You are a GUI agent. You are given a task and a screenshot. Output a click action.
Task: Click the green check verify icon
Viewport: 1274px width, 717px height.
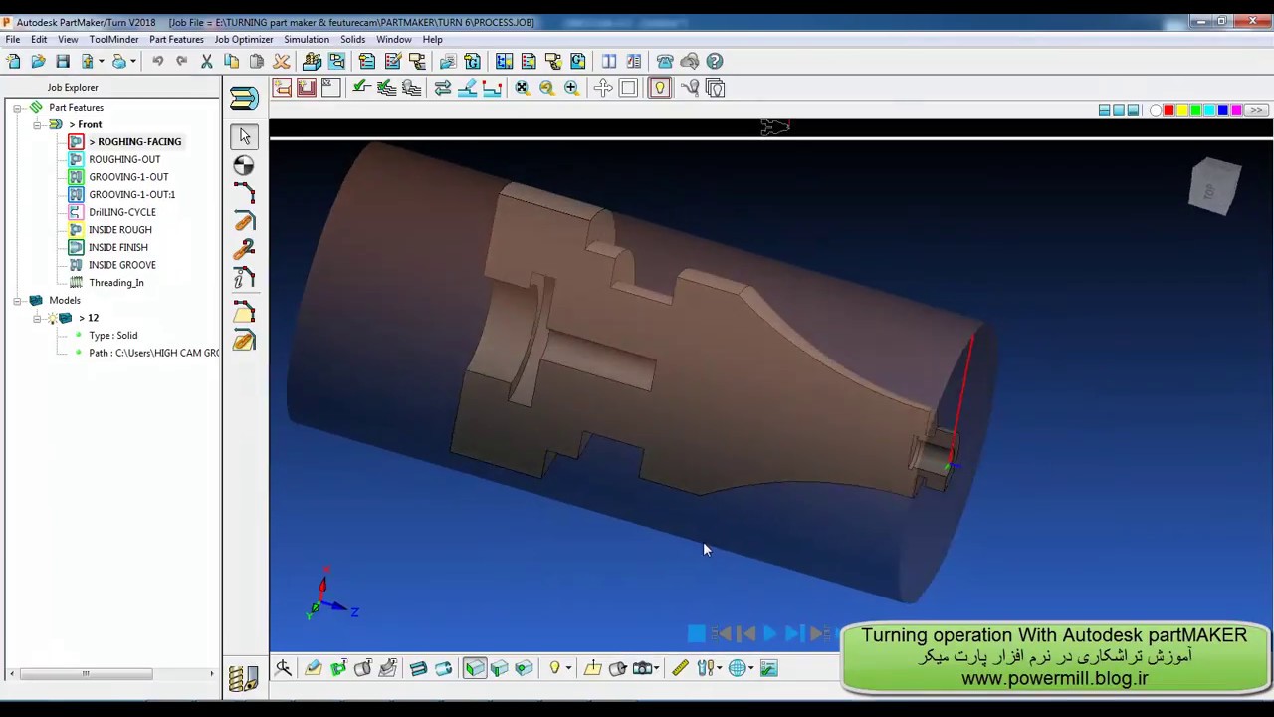coord(361,88)
